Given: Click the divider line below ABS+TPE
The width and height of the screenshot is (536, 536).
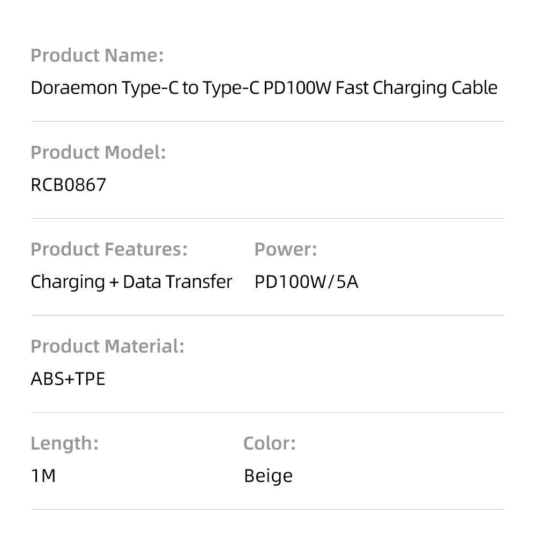Looking at the screenshot, I should pyautogui.click(x=268, y=412).
